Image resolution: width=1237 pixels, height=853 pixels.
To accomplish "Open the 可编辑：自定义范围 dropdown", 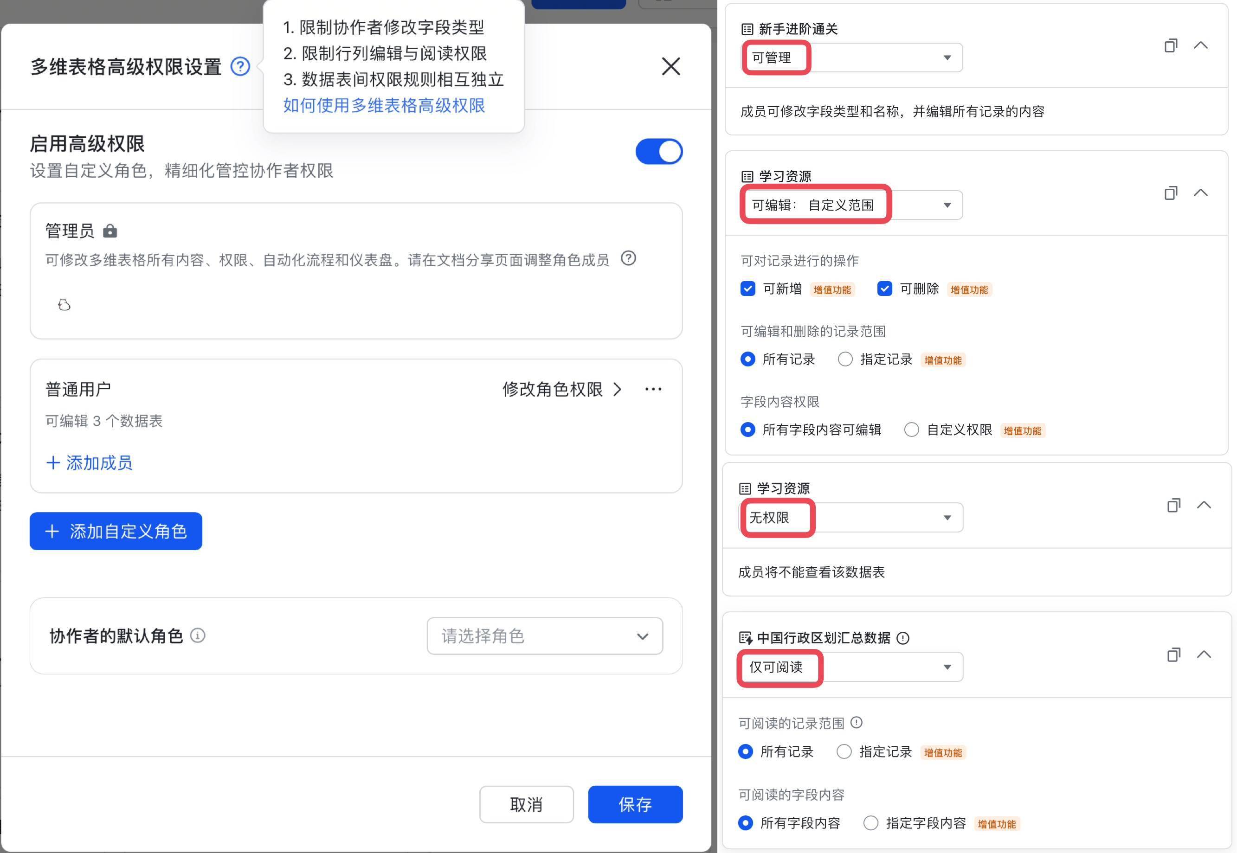I will [x=851, y=205].
